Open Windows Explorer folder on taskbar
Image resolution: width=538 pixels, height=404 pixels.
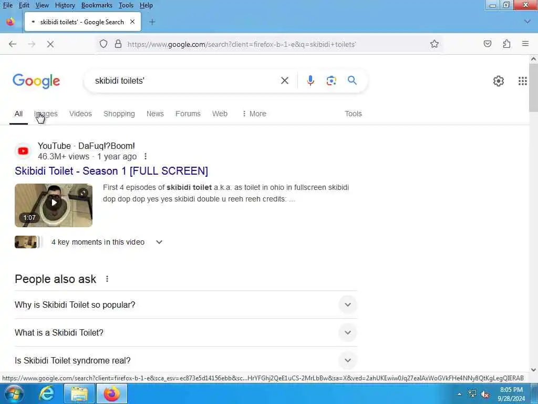(x=79, y=393)
